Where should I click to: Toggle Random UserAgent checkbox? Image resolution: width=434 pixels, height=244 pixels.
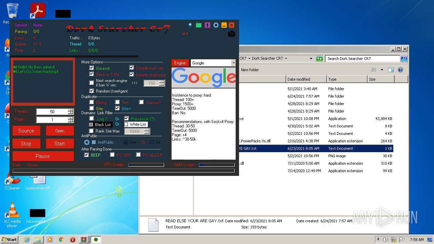[x=92, y=91]
